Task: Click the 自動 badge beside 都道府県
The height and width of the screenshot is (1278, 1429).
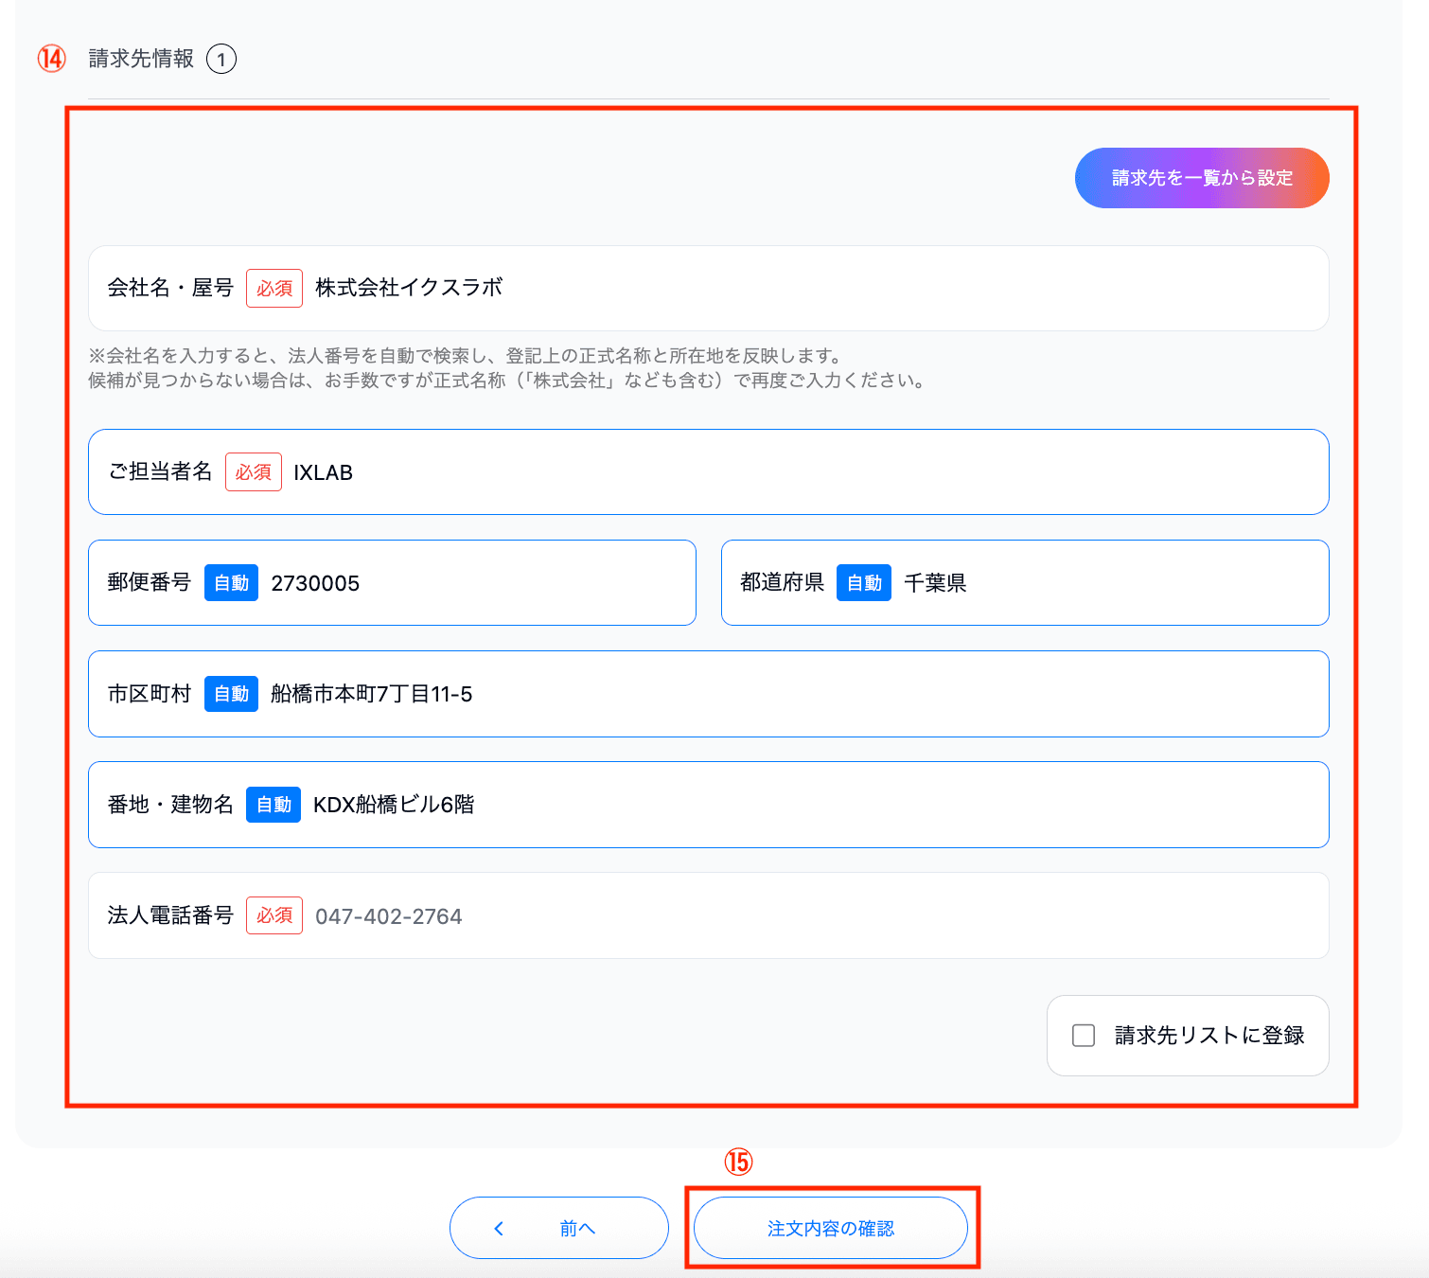Action: click(864, 583)
